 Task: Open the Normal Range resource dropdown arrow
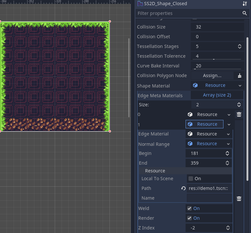tap(229, 144)
